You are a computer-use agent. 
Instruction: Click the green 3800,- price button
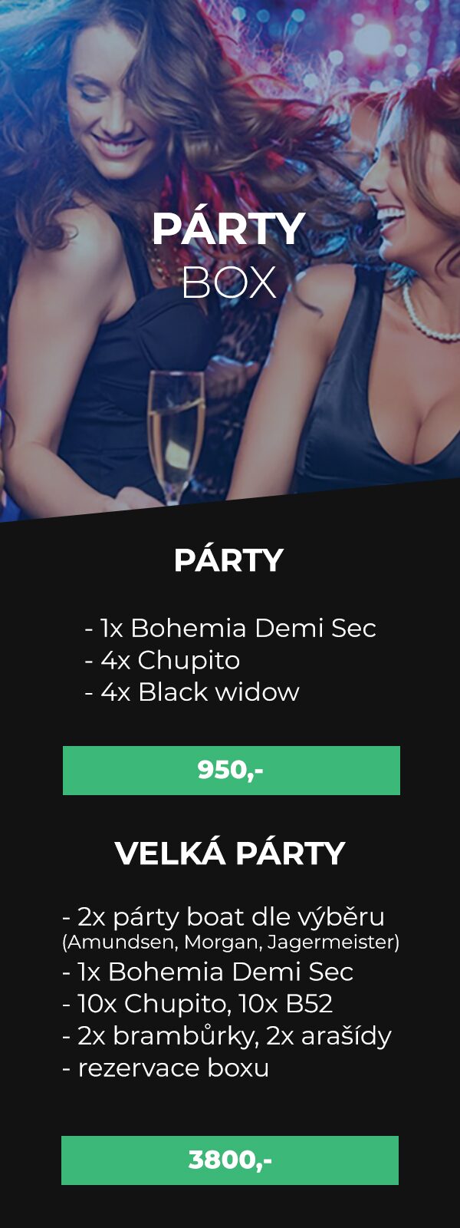coord(230,1160)
